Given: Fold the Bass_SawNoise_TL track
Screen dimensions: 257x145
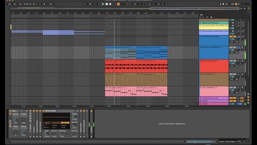Looking at the screenshot, I should [201, 88].
